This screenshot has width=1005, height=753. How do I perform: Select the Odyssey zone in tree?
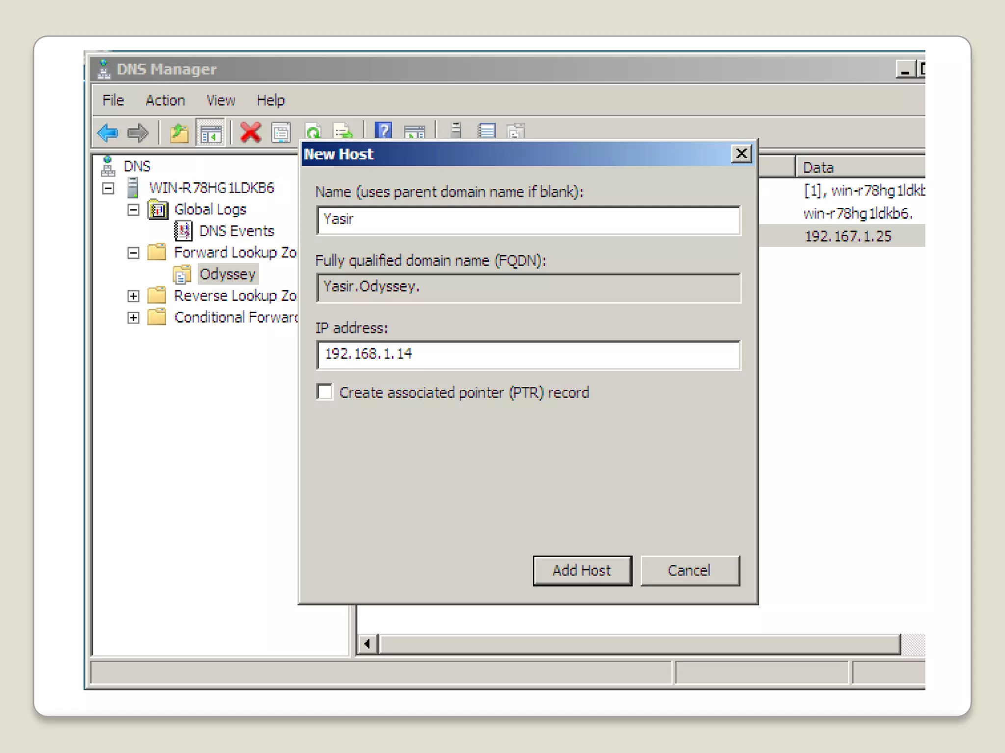click(x=227, y=275)
